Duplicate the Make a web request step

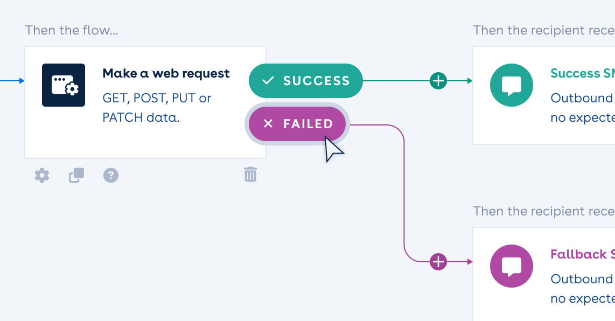tap(75, 175)
